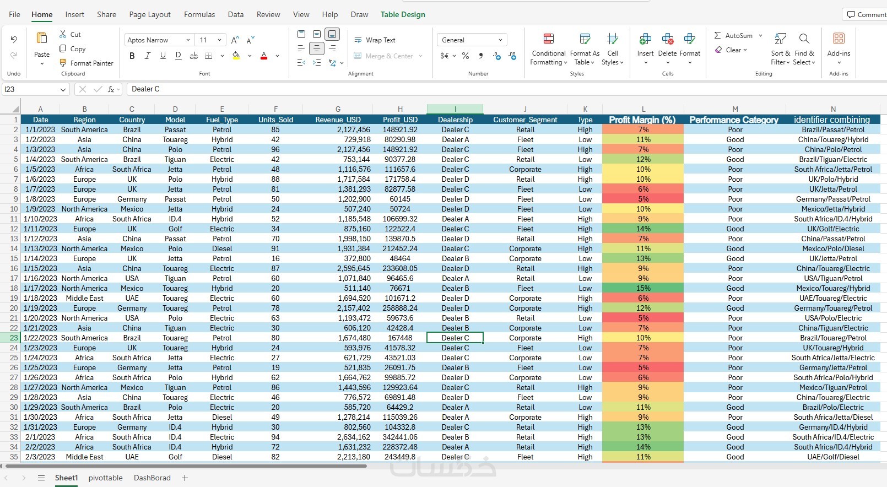Toggle Wrap Text for the cell
Viewport: 887px width, 487px height.
pyautogui.click(x=375, y=40)
